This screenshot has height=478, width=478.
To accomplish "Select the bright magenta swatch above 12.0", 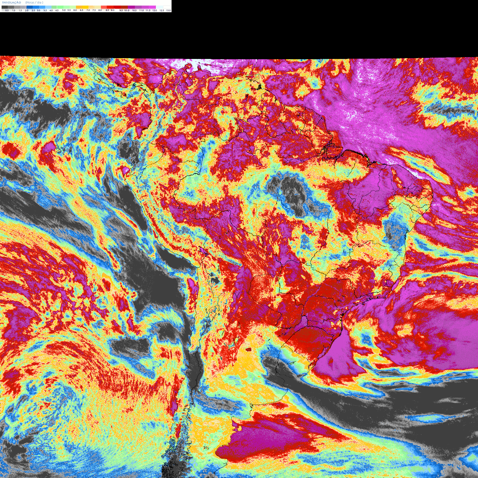I will [152, 7].
